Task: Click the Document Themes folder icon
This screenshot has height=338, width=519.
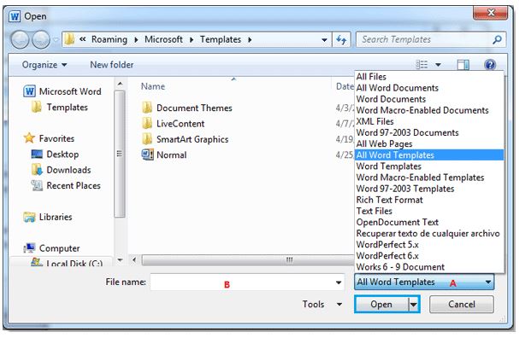Action: (x=147, y=108)
